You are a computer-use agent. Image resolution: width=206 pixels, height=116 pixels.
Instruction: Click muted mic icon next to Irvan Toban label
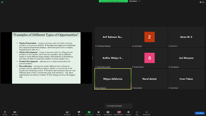pos(169,88)
